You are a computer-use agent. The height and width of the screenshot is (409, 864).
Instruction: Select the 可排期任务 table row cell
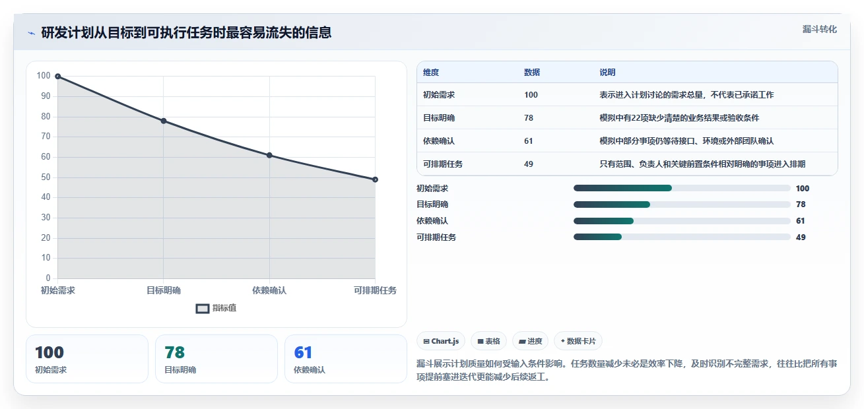[x=443, y=164]
